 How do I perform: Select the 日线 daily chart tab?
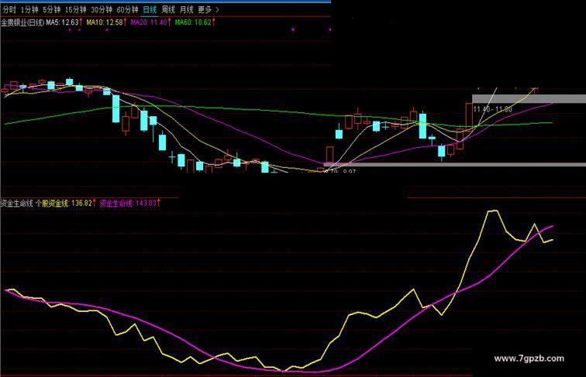(x=150, y=10)
